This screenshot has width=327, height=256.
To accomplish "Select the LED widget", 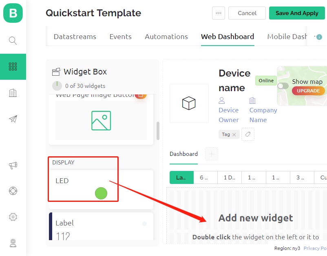I will click(x=101, y=189).
